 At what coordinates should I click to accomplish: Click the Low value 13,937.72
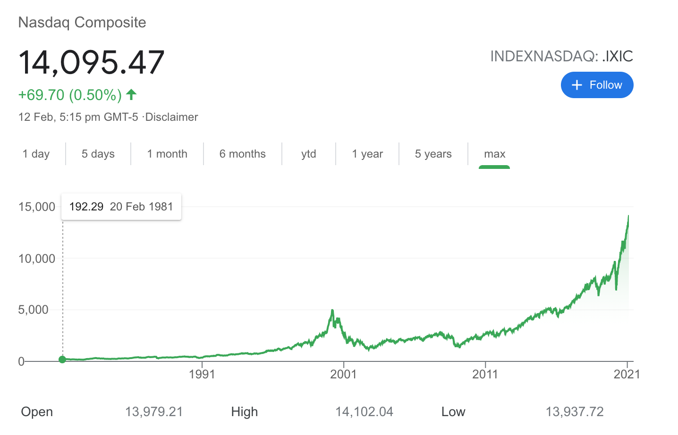click(x=575, y=412)
